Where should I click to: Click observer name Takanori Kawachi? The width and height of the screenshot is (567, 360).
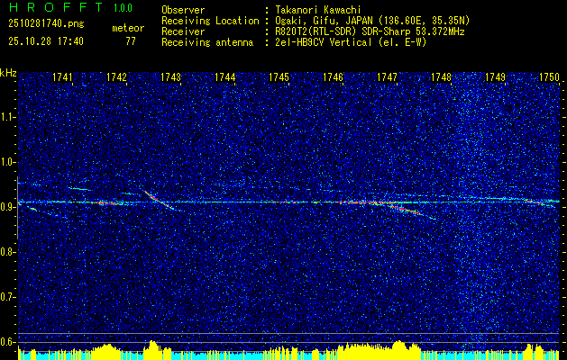tap(318, 10)
